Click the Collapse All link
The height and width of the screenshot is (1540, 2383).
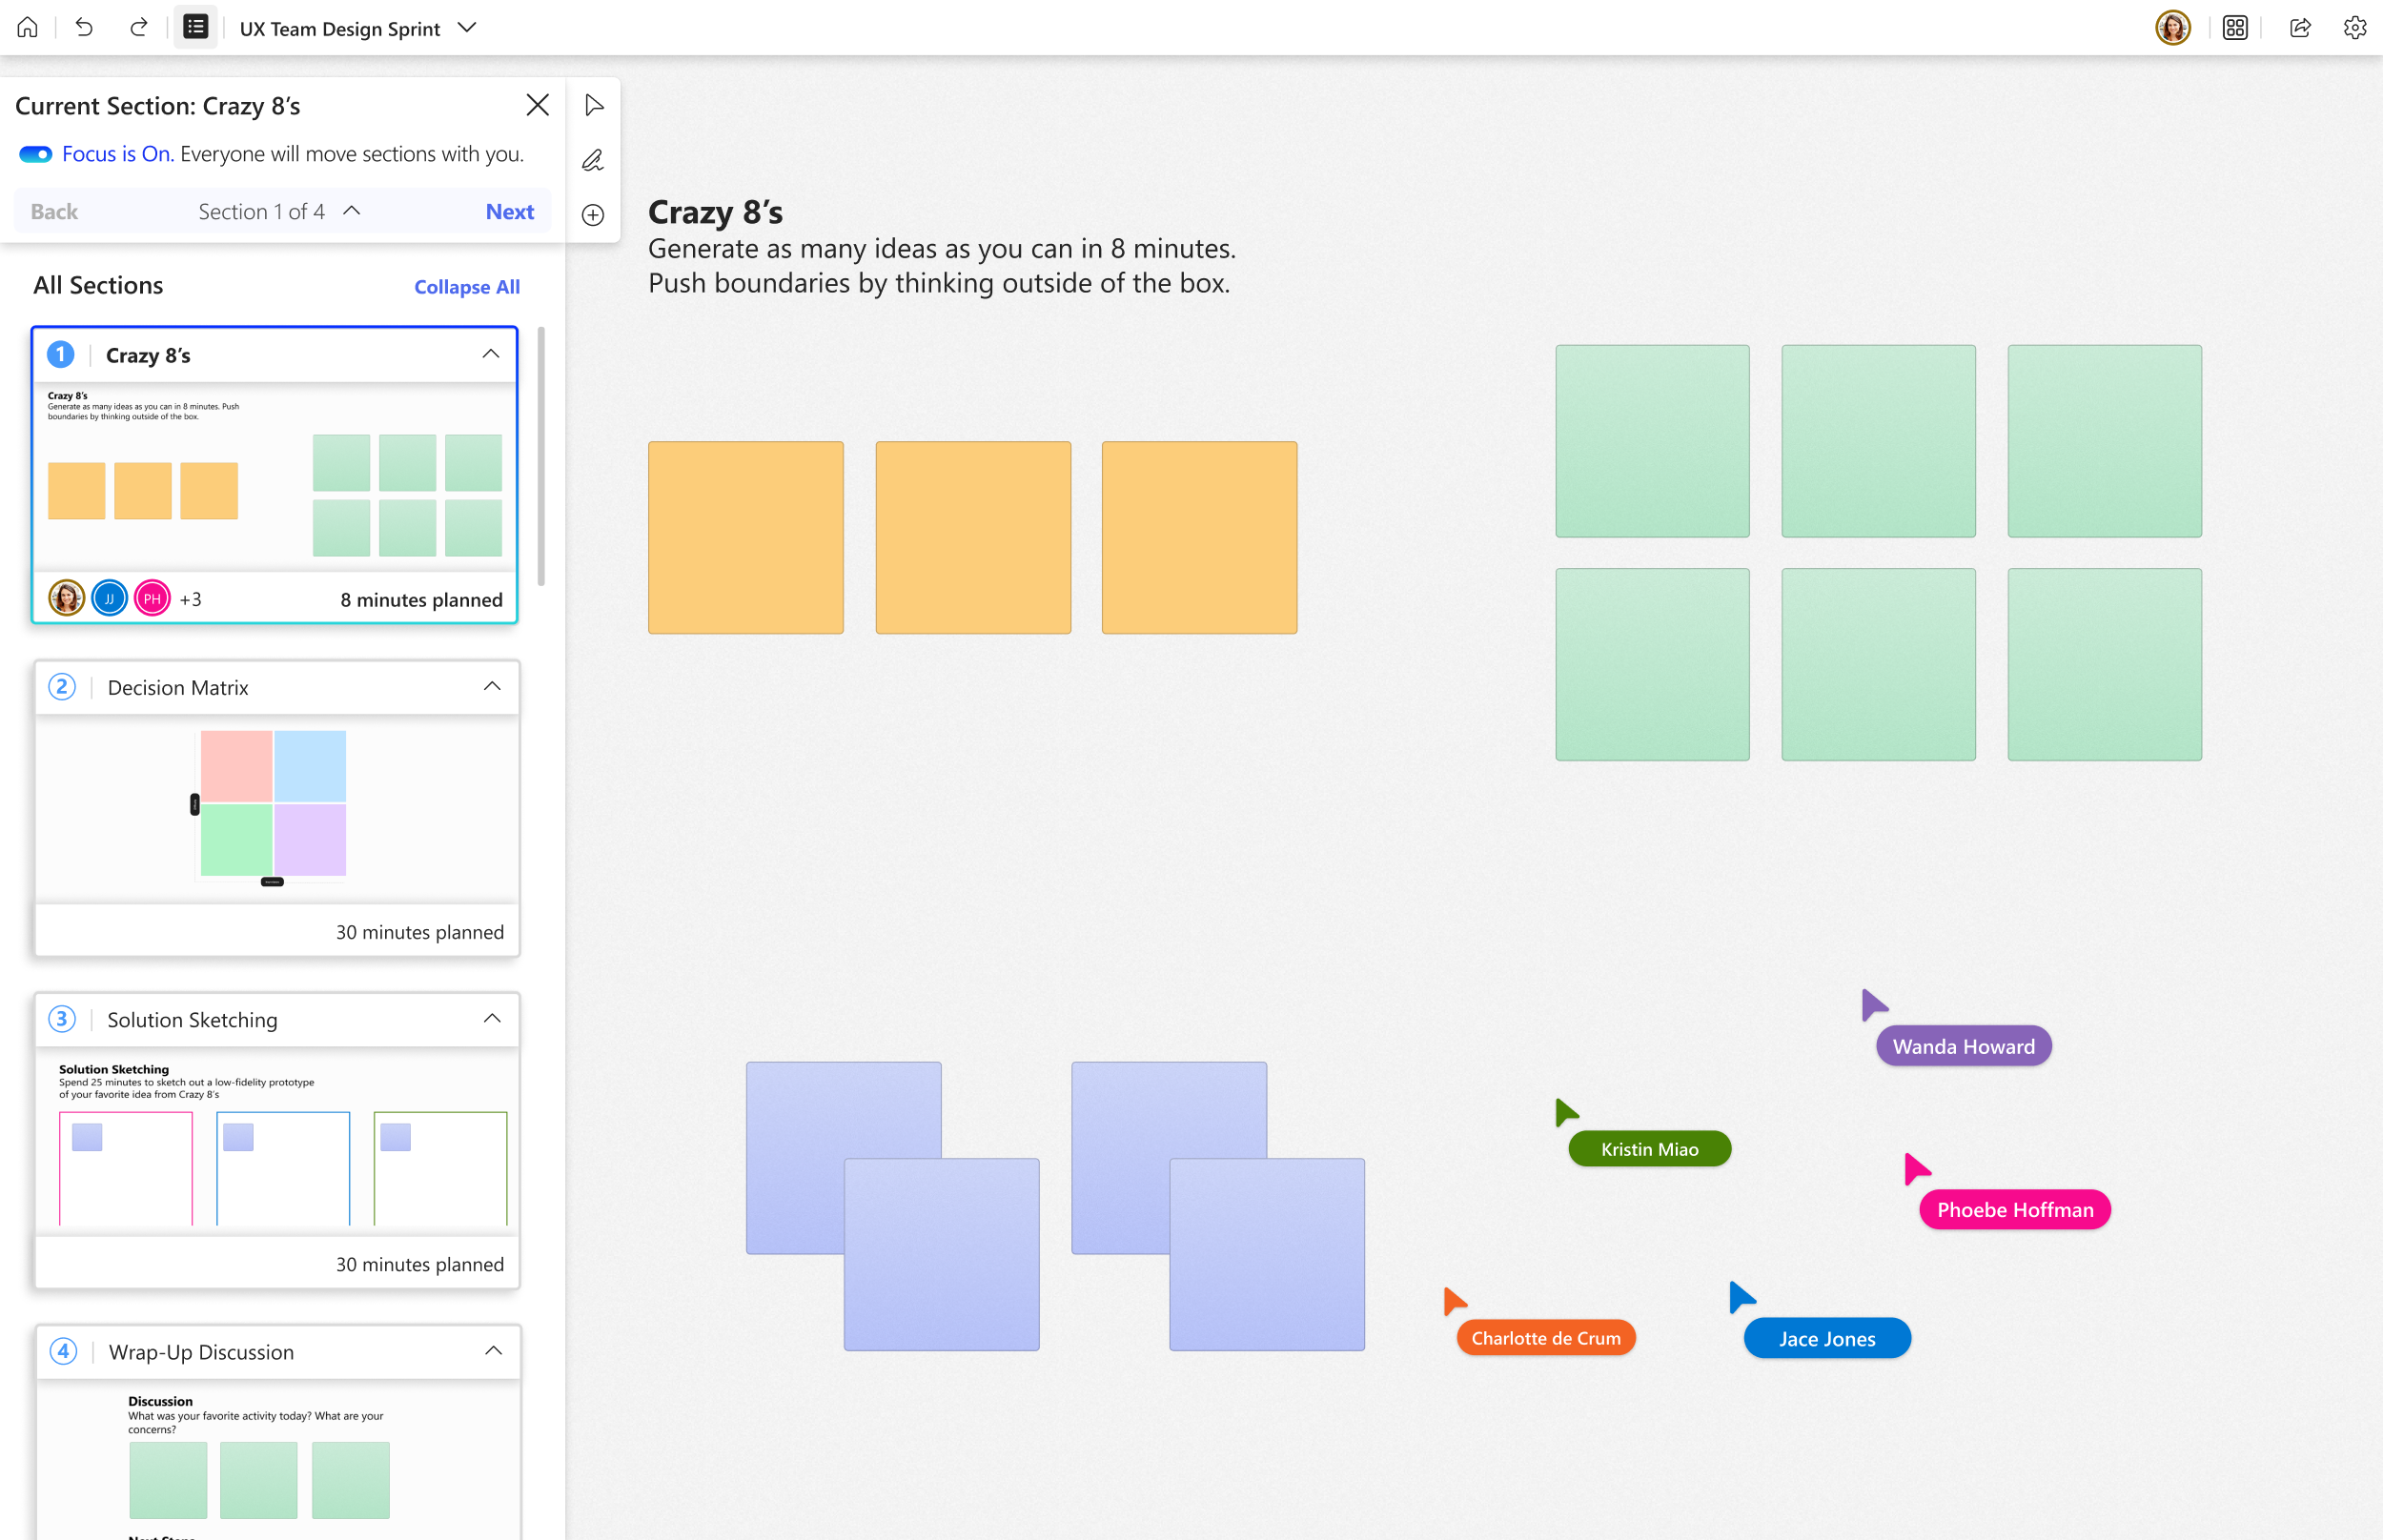(x=467, y=287)
